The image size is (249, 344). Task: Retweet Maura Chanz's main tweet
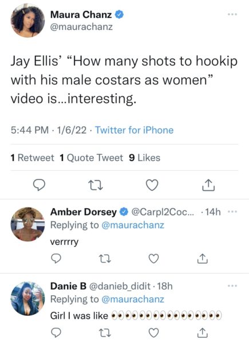96,185
